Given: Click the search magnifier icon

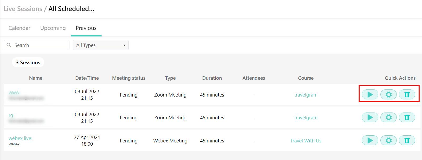Looking at the screenshot, I should (x=9, y=45).
